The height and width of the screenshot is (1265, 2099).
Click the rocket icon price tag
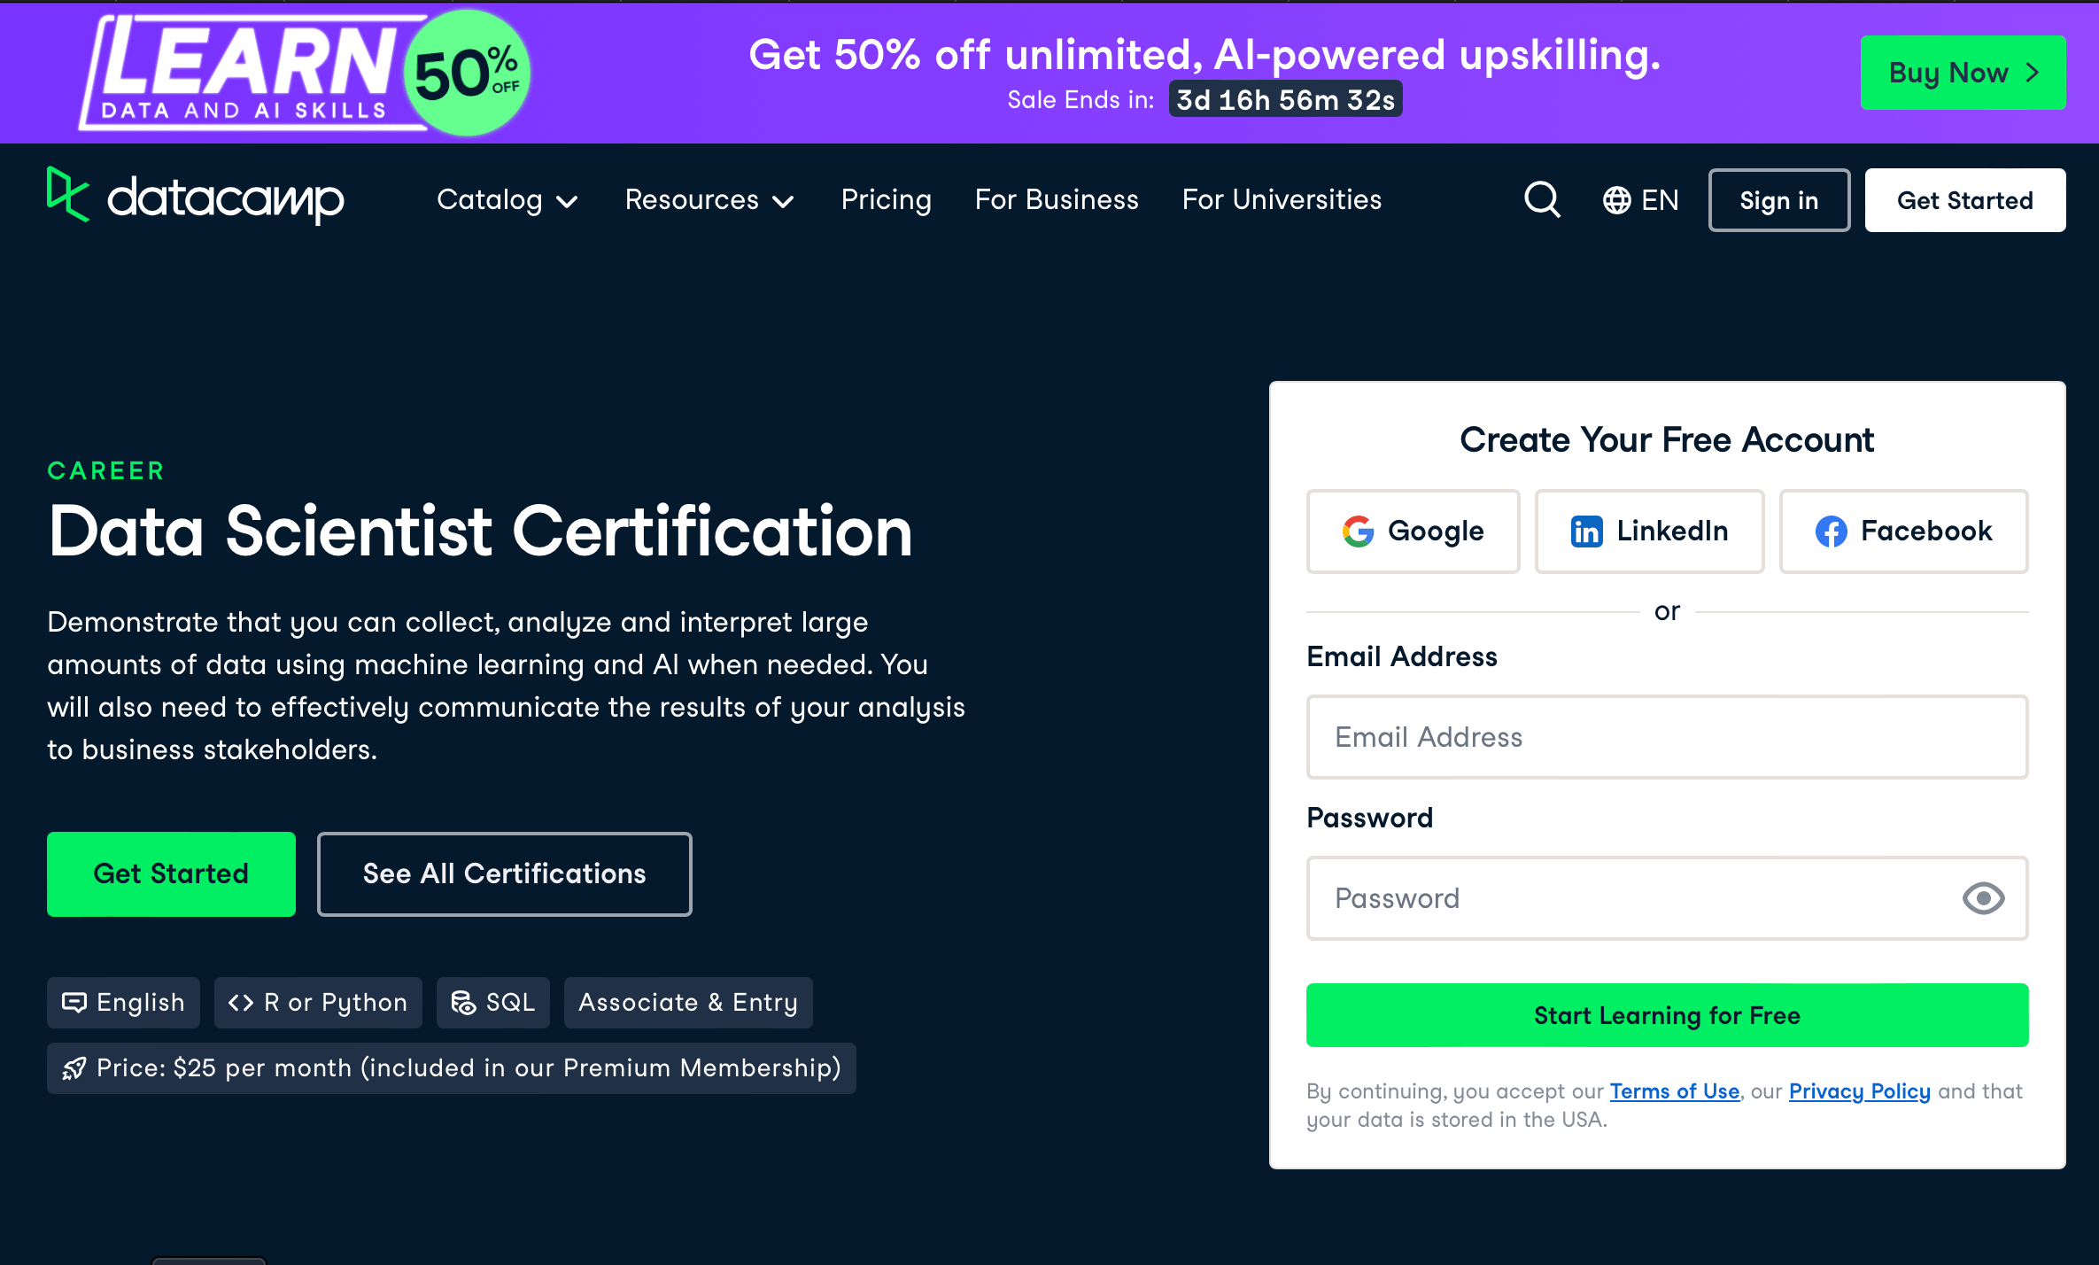(x=451, y=1068)
